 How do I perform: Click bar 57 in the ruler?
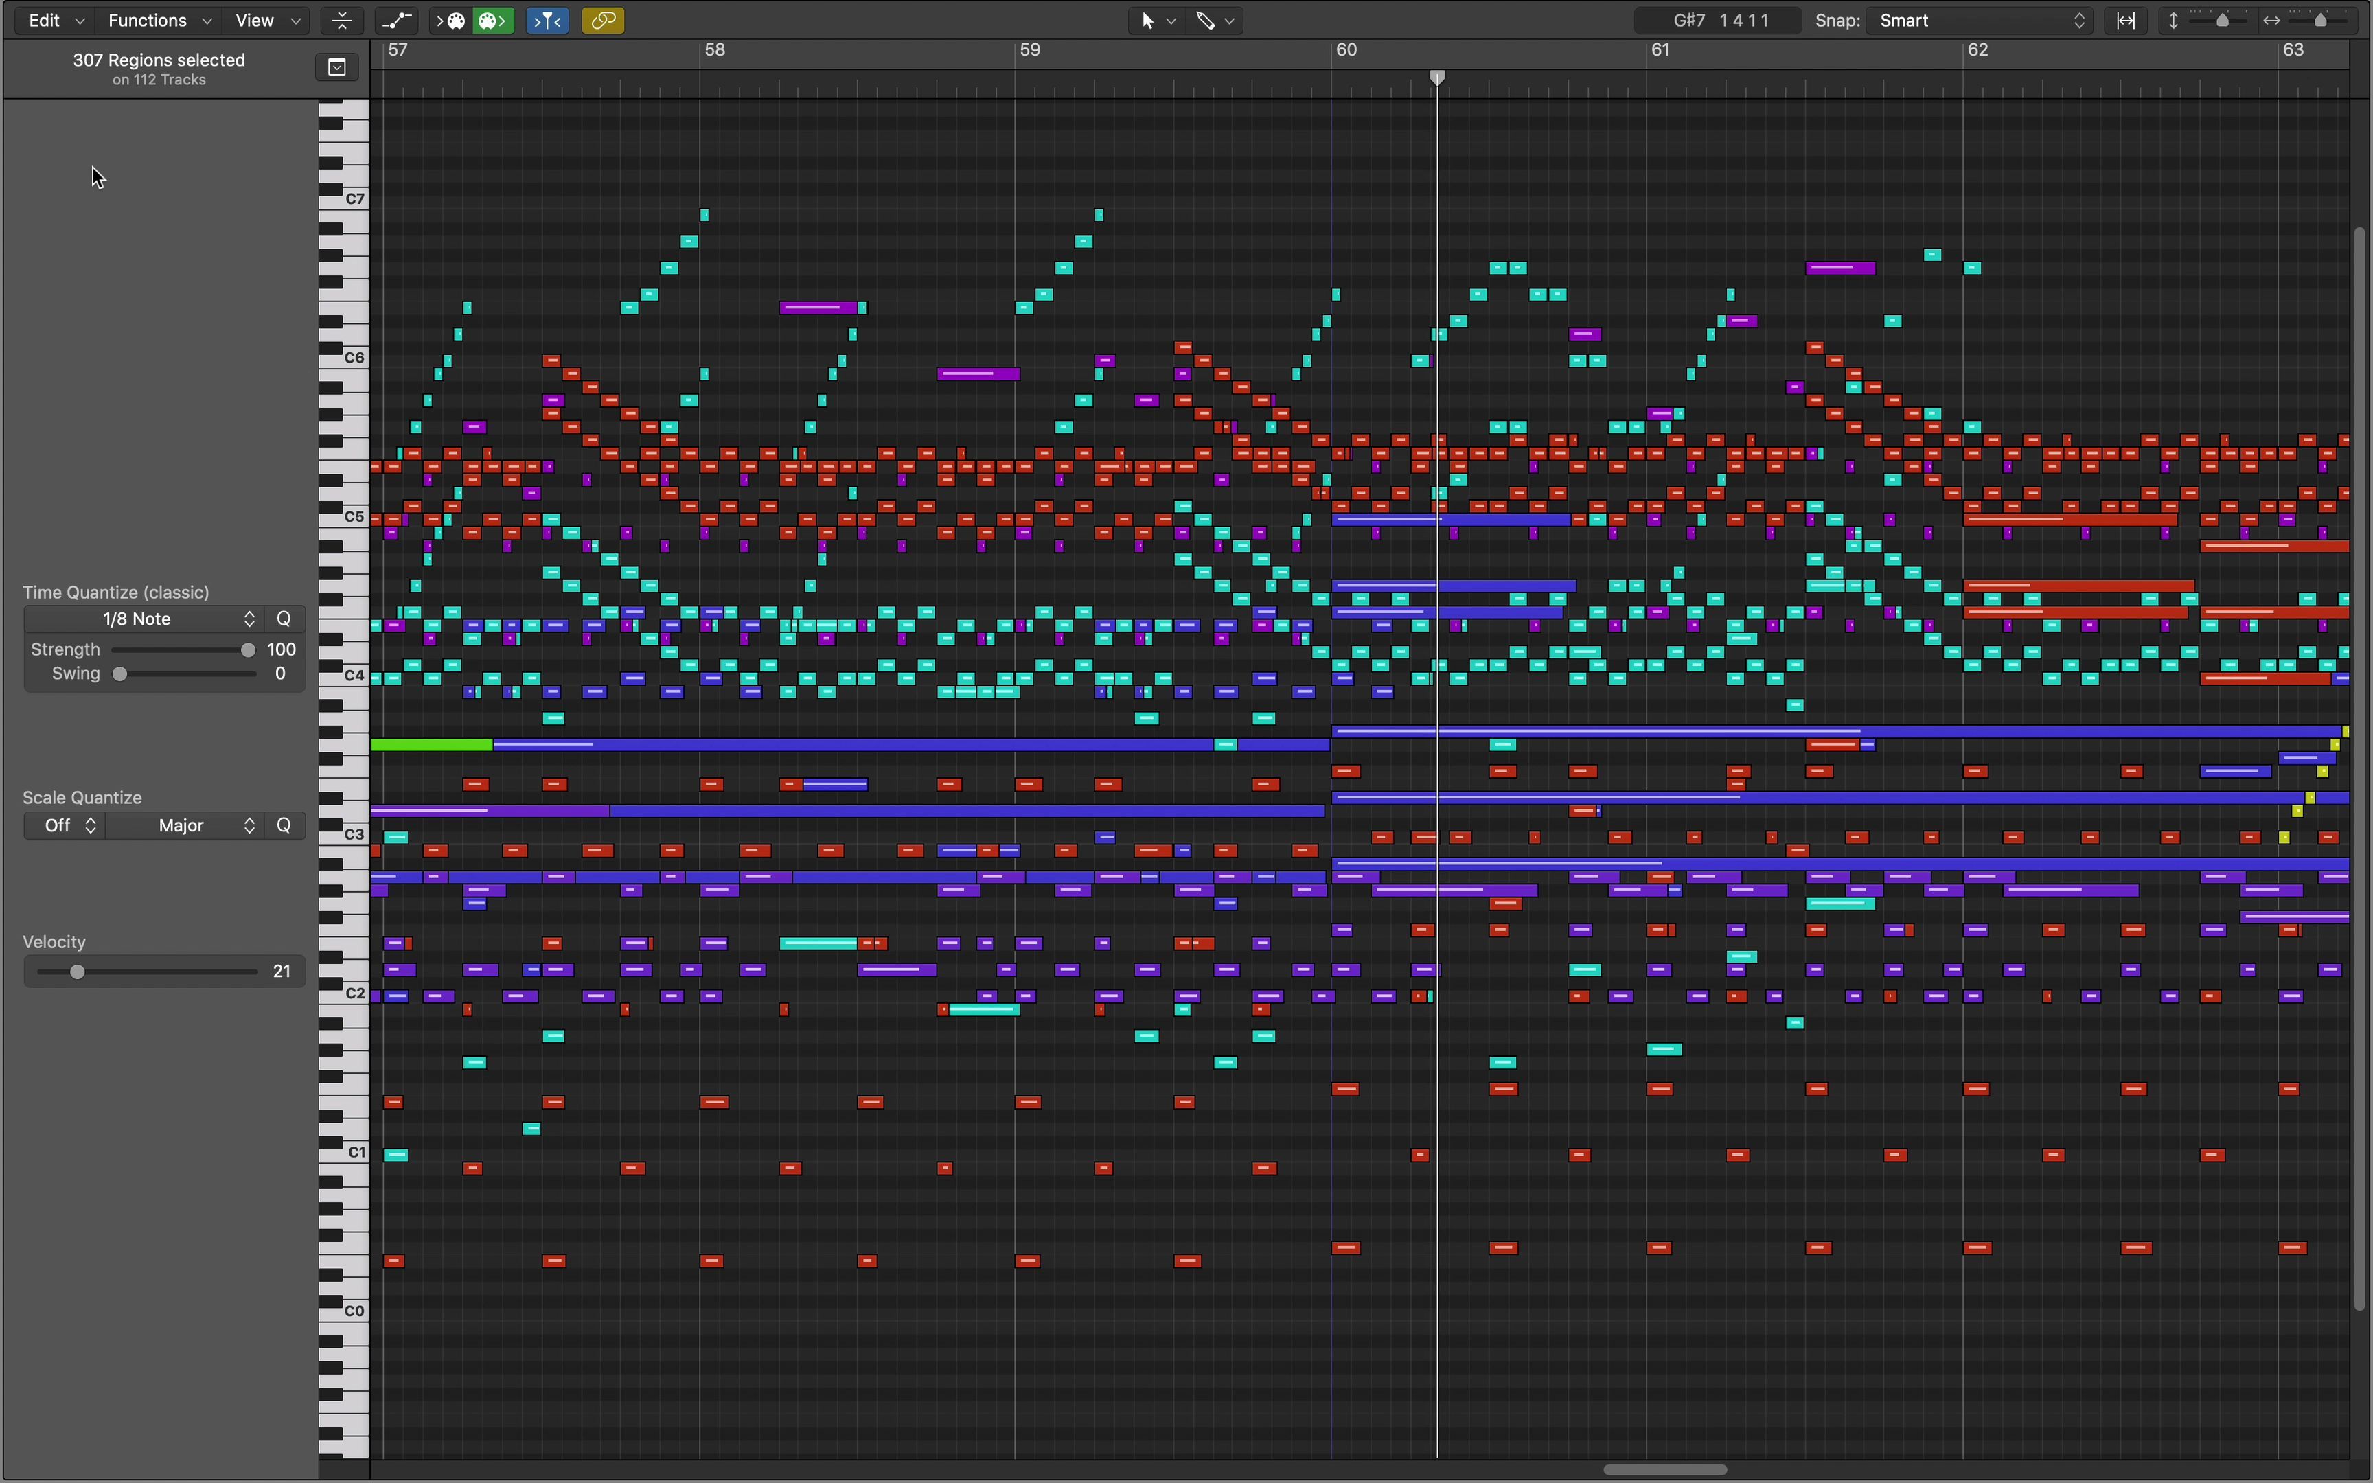[397, 50]
